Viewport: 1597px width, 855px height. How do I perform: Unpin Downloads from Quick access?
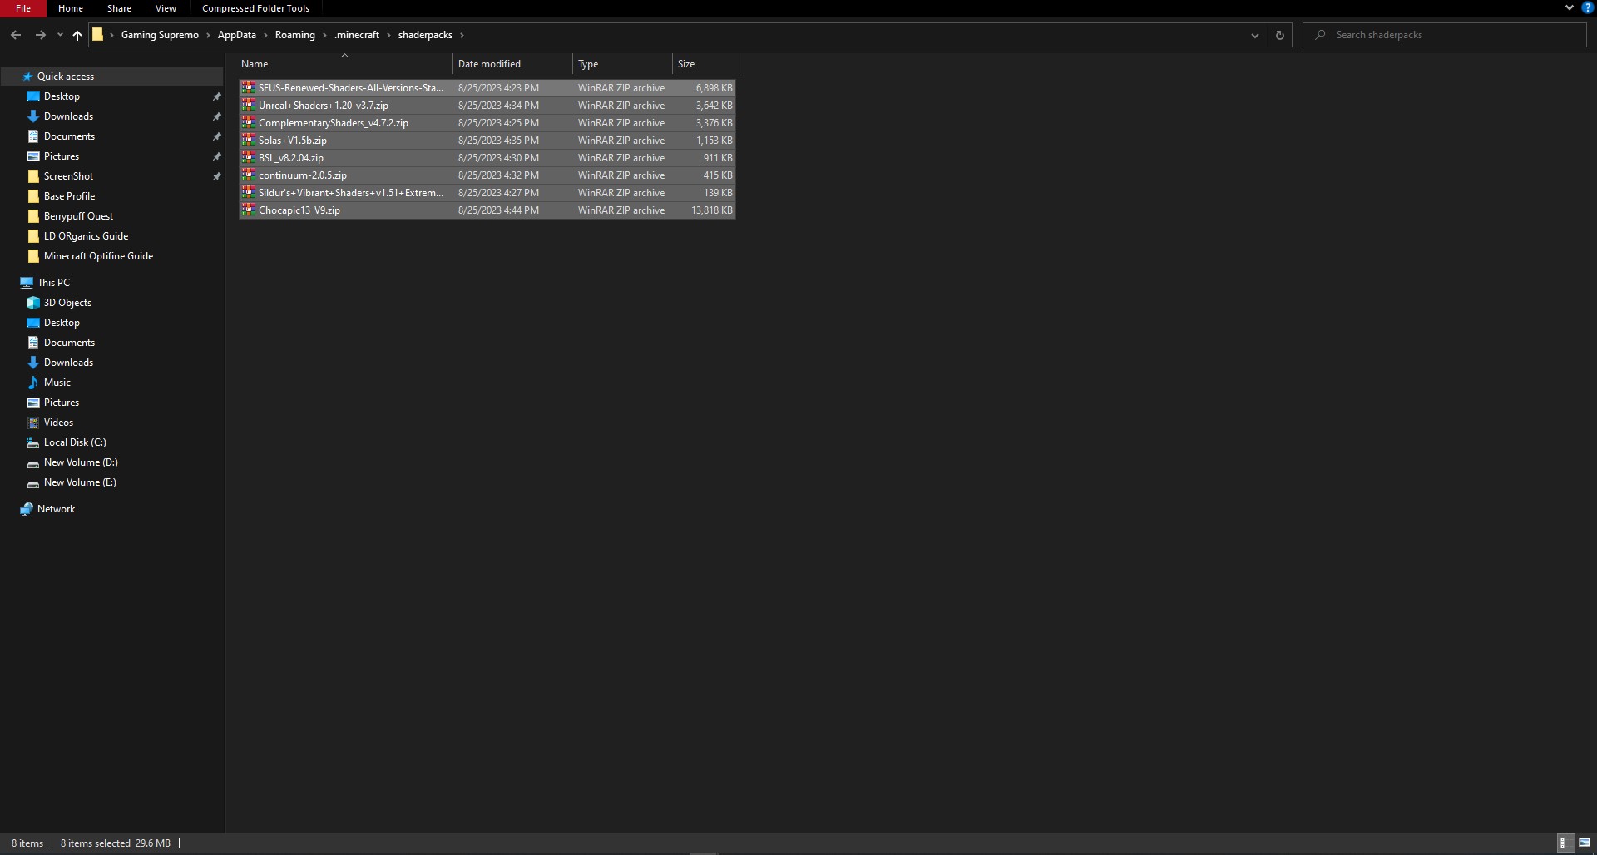click(217, 116)
